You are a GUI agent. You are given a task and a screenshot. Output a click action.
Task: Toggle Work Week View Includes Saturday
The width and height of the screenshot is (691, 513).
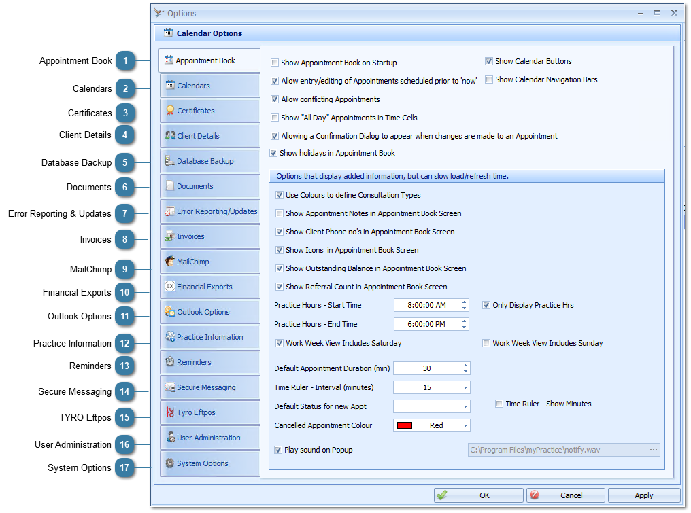tap(279, 343)
